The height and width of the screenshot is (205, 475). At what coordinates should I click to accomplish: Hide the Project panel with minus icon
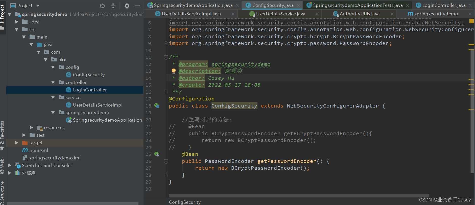coord(137,6)
